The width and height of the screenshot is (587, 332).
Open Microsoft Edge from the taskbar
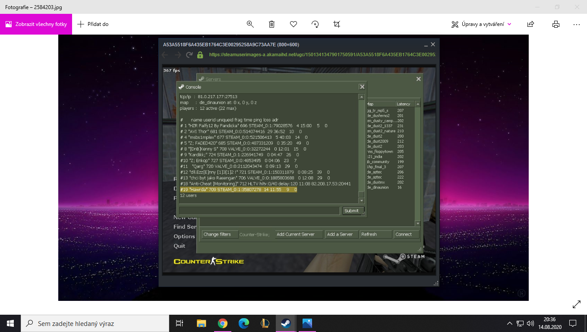pos(244,323)
